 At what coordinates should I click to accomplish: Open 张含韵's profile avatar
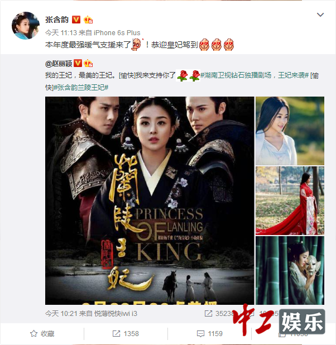[x=26, y=26]
